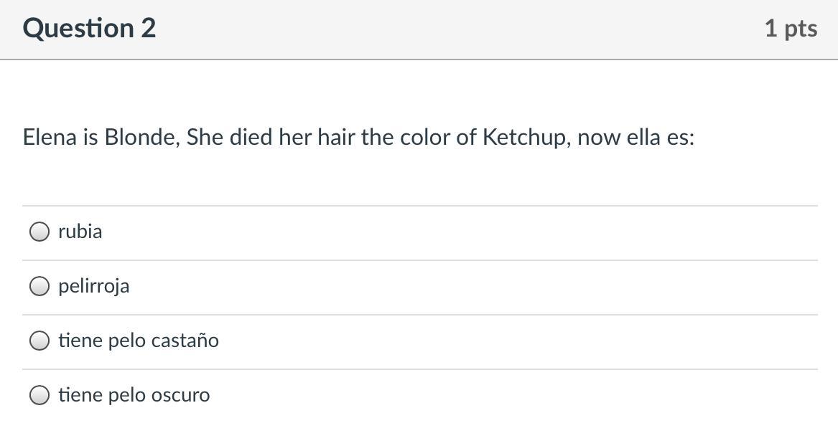Click the word "oscuro" in the fourth answer
The image size is (838, 446).
pyautogui.click(x=180, y=395)
